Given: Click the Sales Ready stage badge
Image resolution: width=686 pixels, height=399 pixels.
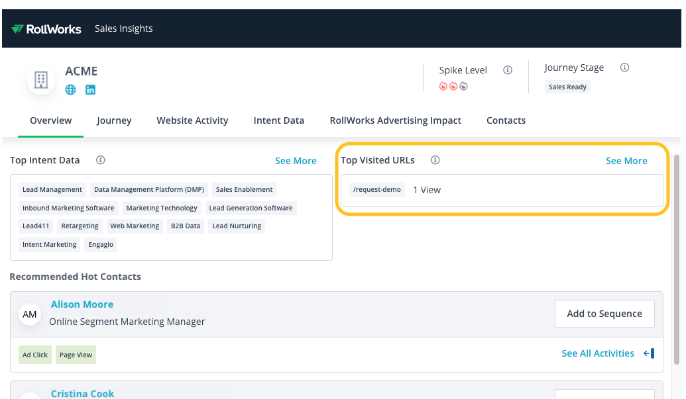Looking at the screenshot, I should (567, 87).
